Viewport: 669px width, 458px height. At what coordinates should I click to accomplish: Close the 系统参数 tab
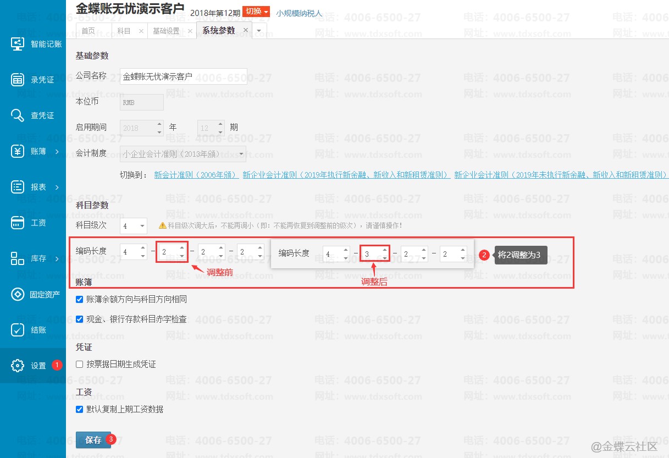(x=245, y=30)
